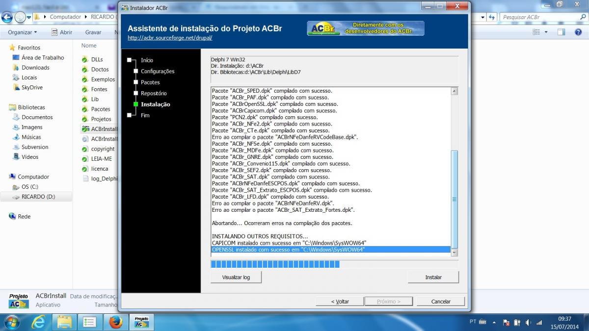Open the view options dropdown arrow
The height and width of the screenshot is (331, 589).
(546, 32)
